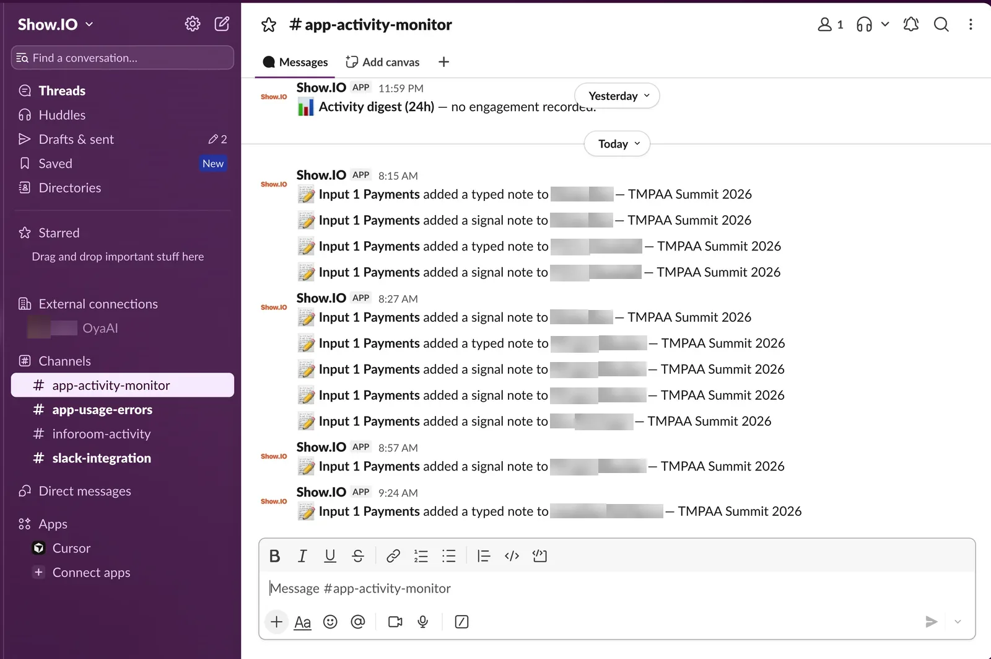This screenshot has width=991, height=659.
Task: Search within the channel
Action: tap(941, 24)
